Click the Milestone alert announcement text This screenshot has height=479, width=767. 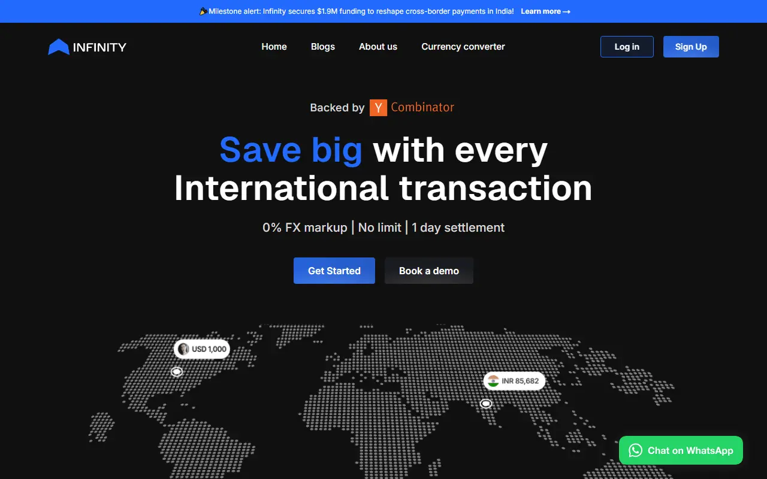pos(361,11)
